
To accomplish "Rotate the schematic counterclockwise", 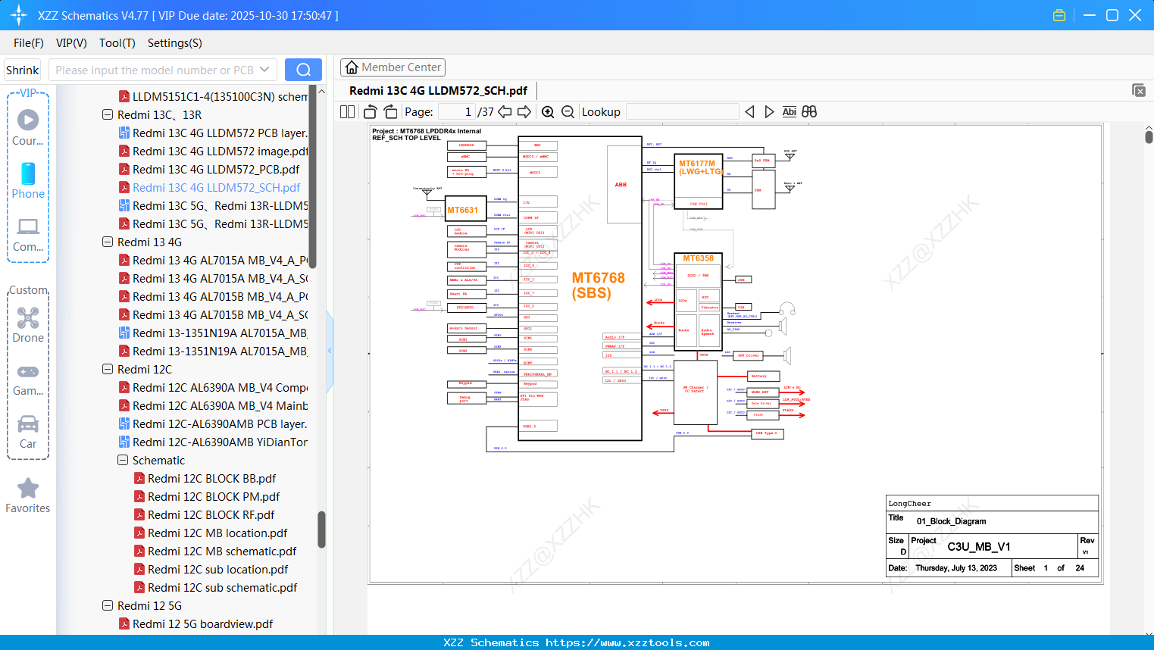I will coord(369,111).
